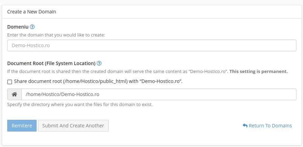This screenshot has height=147, width=303.
Task: Click the "Document Root (File System Location)" label
Action: [x=51, y=63]
